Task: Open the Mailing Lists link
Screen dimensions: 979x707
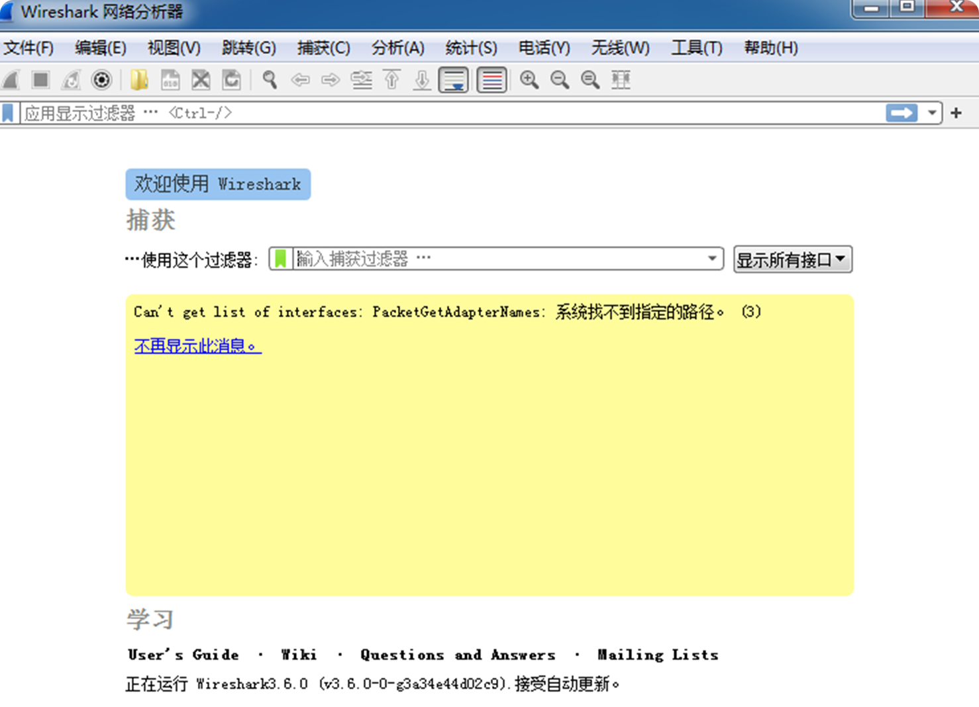Action: click(x=658, y=655)
